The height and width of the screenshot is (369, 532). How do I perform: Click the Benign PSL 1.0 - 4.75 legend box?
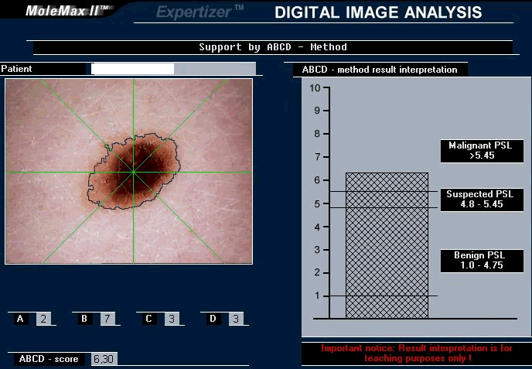[x=482, y=261]
